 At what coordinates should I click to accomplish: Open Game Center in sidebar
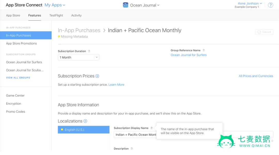15,95
